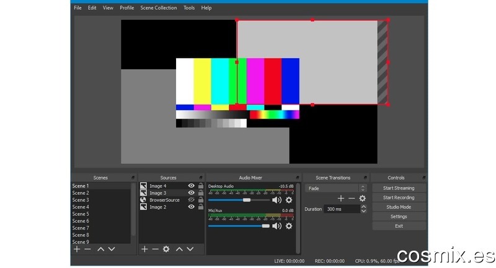Screen dimensions: 496x268
Task: Remove selected scene with minus icon
Action: [x=87, y=249]
